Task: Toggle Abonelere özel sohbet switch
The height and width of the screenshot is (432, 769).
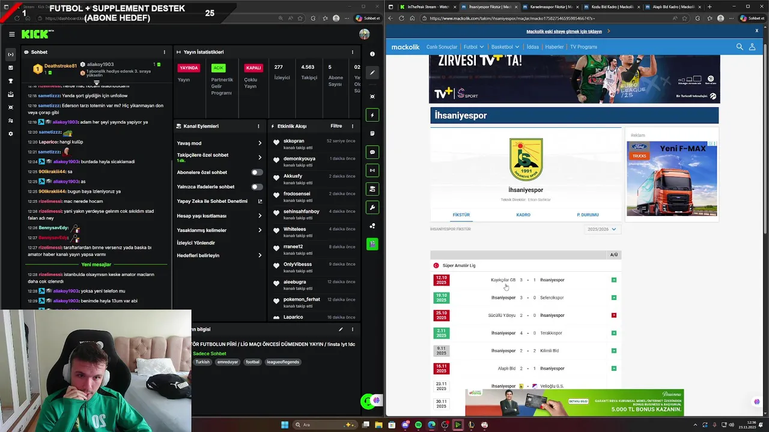Action: [x=257, y=172]
